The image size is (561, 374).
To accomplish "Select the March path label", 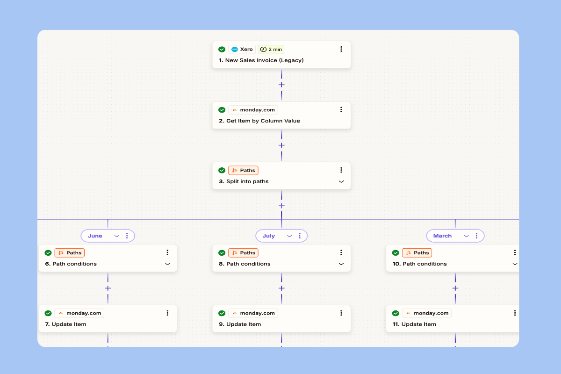I will pyautogui.click(x=442, y=236).
